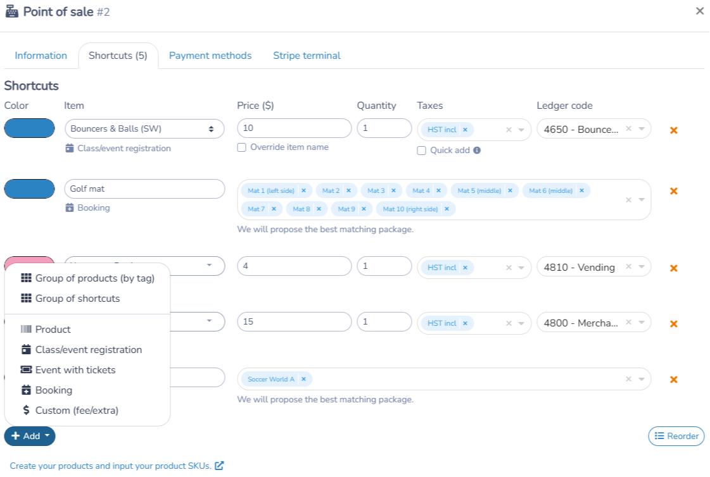The width and height of the screenshot is (710, 477).
Task: Remove Mat 3 tag from Golf mat
Action: [x=393, y=191]
